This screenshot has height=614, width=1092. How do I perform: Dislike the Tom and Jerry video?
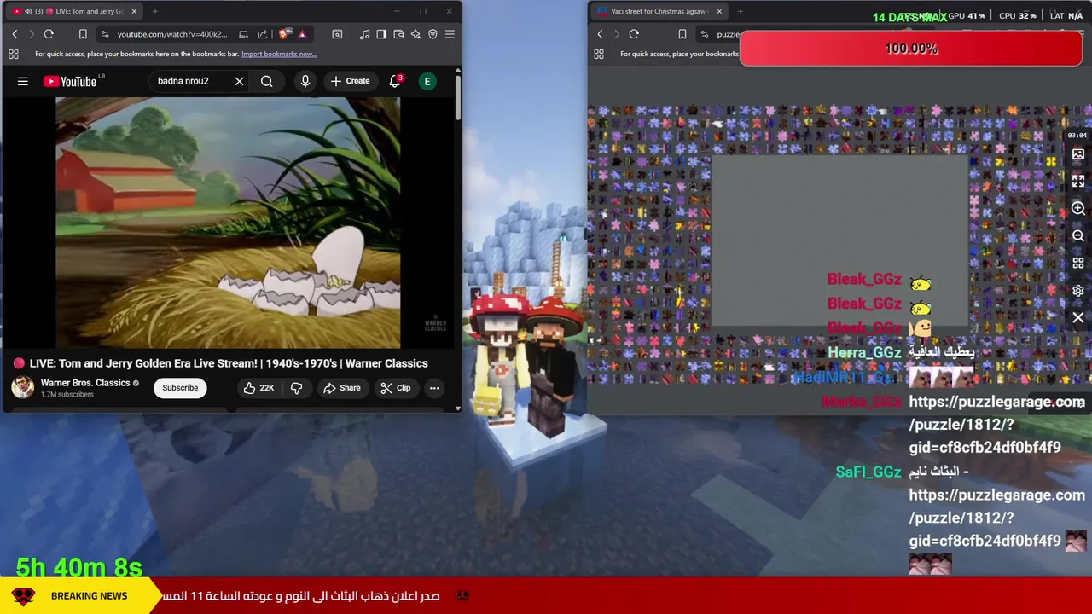(x=296, y=388)
